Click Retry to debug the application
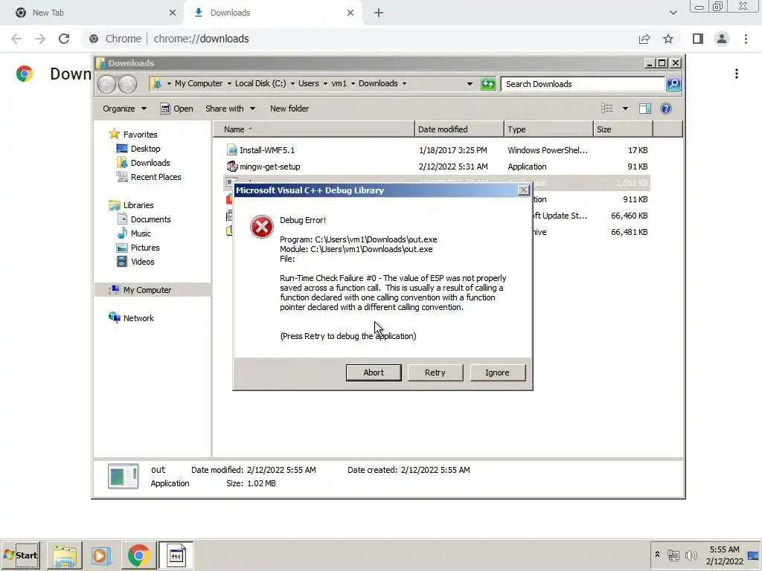 pos(435,372)
